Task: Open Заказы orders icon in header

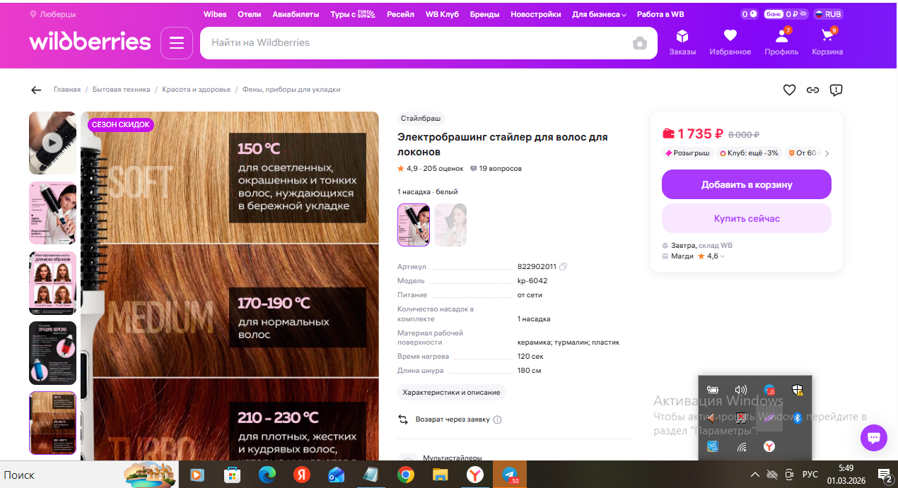Action: [x=682, y=42]
